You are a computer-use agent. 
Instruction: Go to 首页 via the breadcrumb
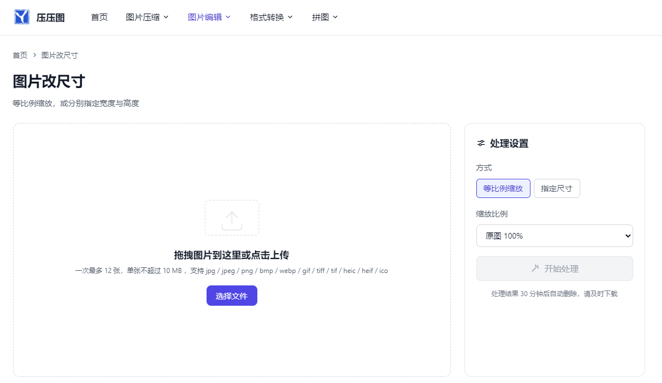coord(20,55)
